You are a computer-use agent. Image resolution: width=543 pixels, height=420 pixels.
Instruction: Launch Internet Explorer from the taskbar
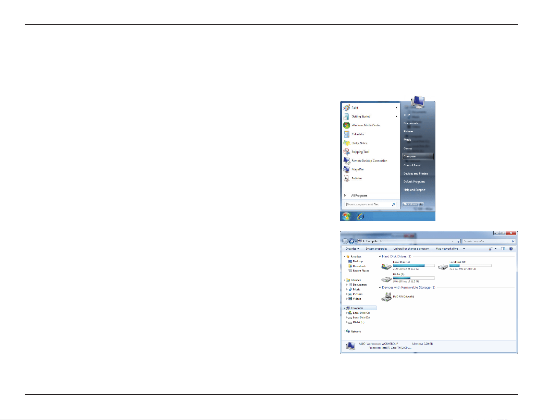pyautogui.click(x=360, y=216)
